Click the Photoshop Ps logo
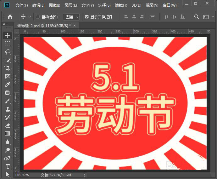The height and width of the screenshot is (179, 217). [7, 5]
